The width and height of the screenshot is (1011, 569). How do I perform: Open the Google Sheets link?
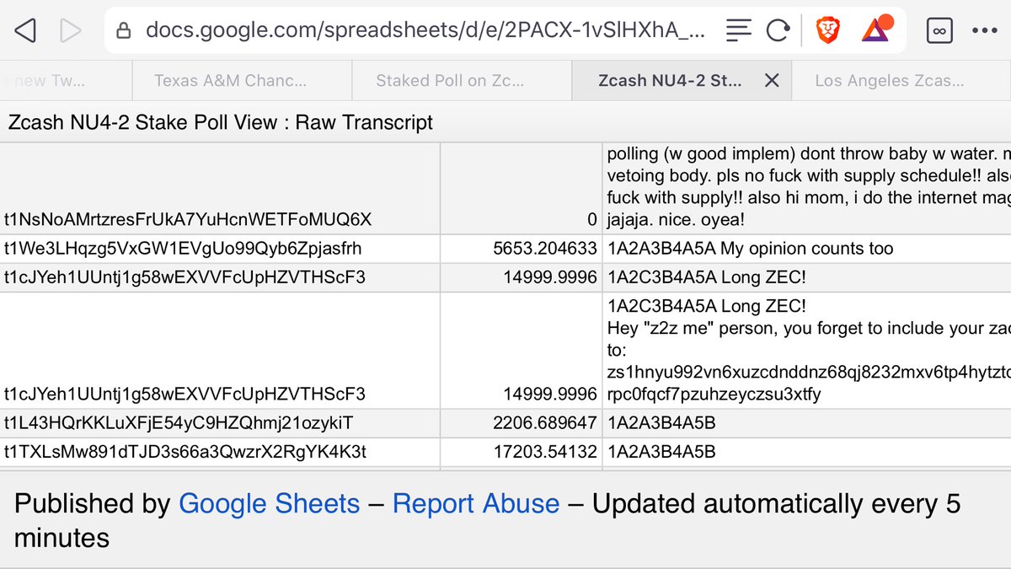[x=270, y=504]
